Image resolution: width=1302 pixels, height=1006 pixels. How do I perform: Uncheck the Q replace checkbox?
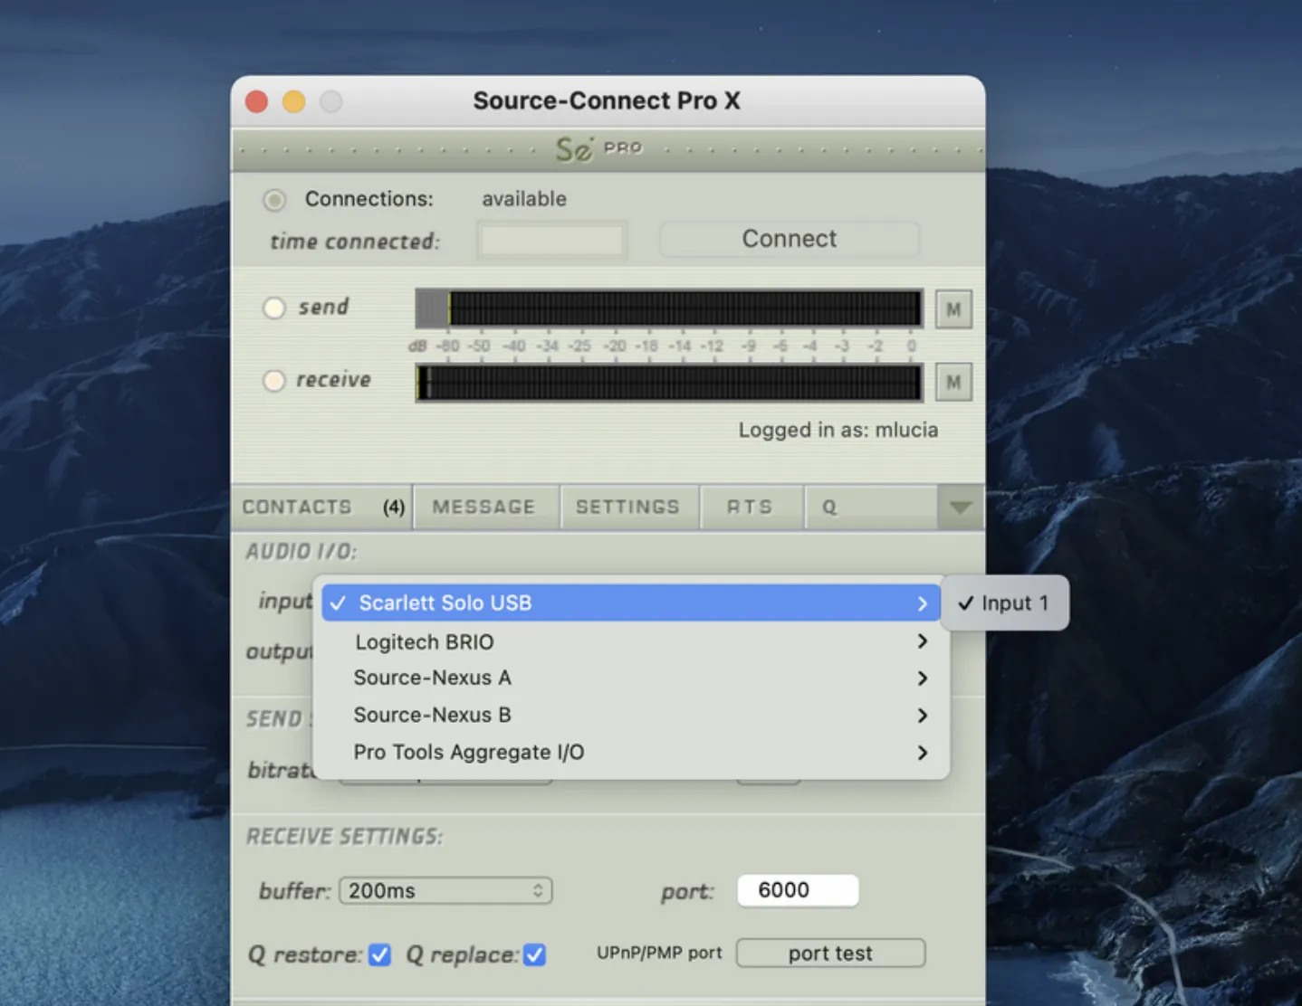click(x=535, y=954)
